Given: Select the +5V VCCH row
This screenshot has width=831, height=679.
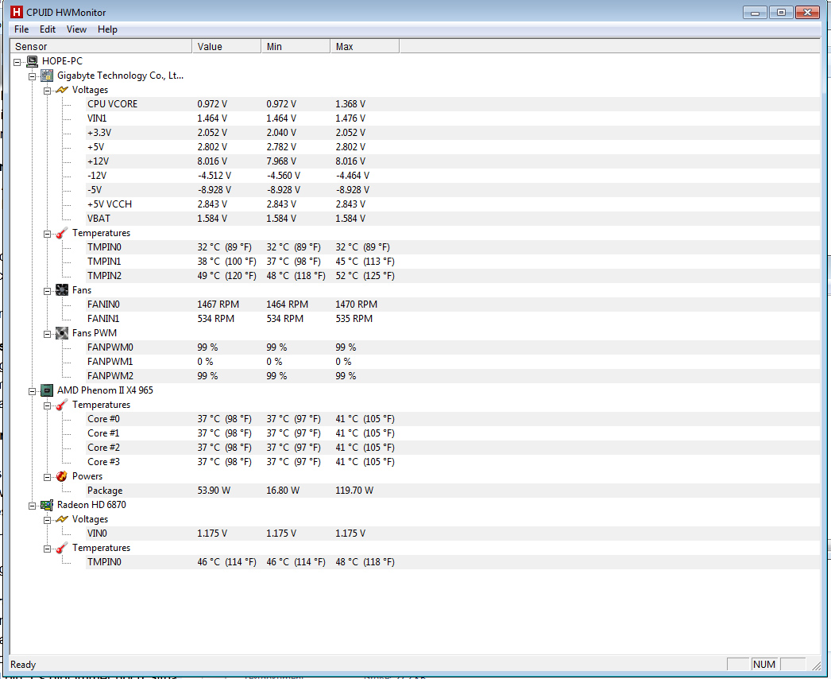Looking at the screenshot, I should (x=453, y=204).
